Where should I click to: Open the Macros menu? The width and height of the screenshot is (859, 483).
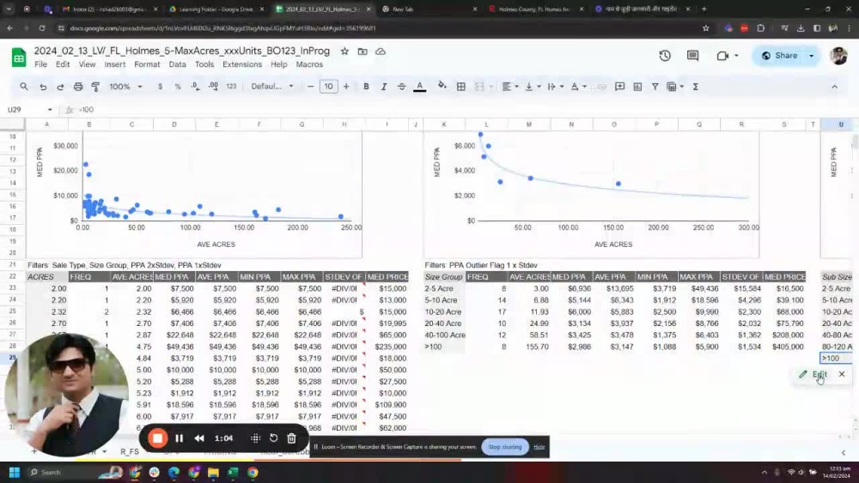(309, 64)
